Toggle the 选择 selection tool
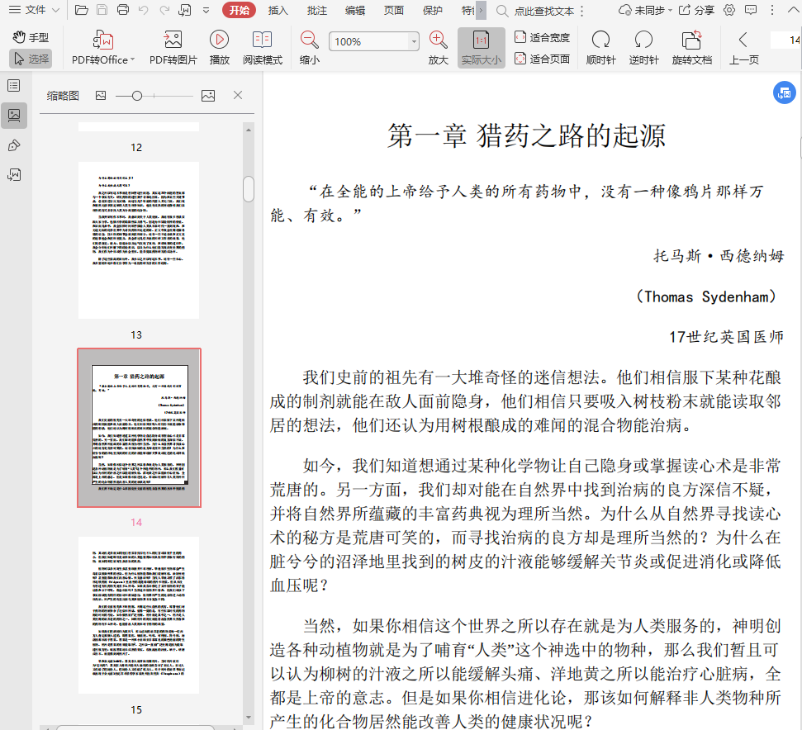The image size is (802, 730). point(31,59)
